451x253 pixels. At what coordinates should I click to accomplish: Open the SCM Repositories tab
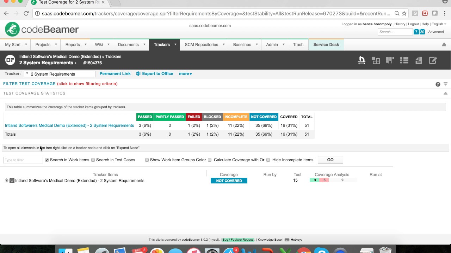(201, 45)
